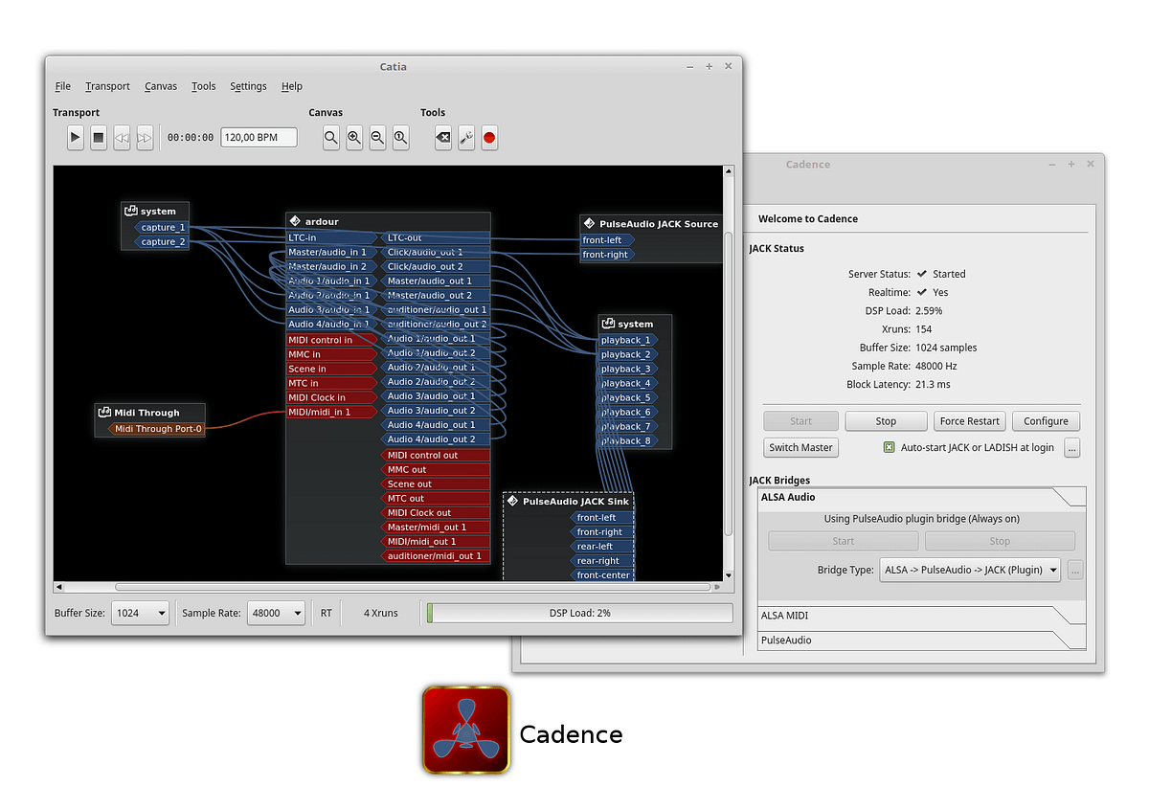Viewport: 1149px width, 787px height.
Task: Click the zoom fit magnifier icon
Action: click(x=331, y=138)
